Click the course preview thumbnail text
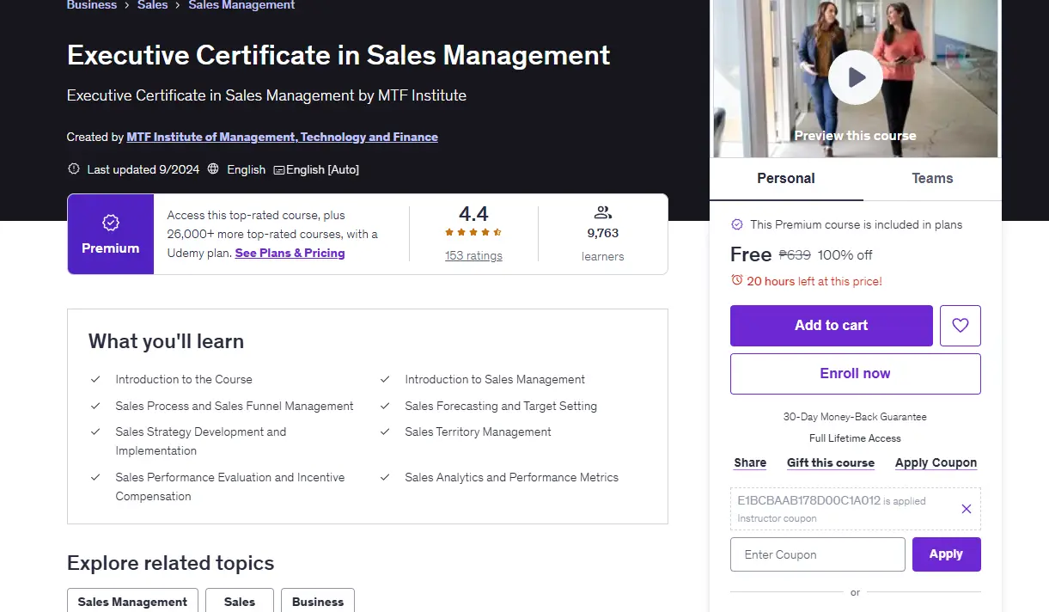Image resolution: width=1049 pixels, height=612 pixels. pyautogui.click(x=855, y=136)
